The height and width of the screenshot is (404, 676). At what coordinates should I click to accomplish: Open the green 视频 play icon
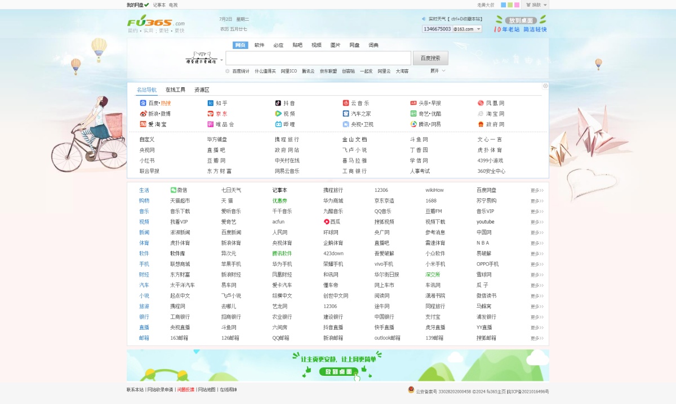(278, 114)
